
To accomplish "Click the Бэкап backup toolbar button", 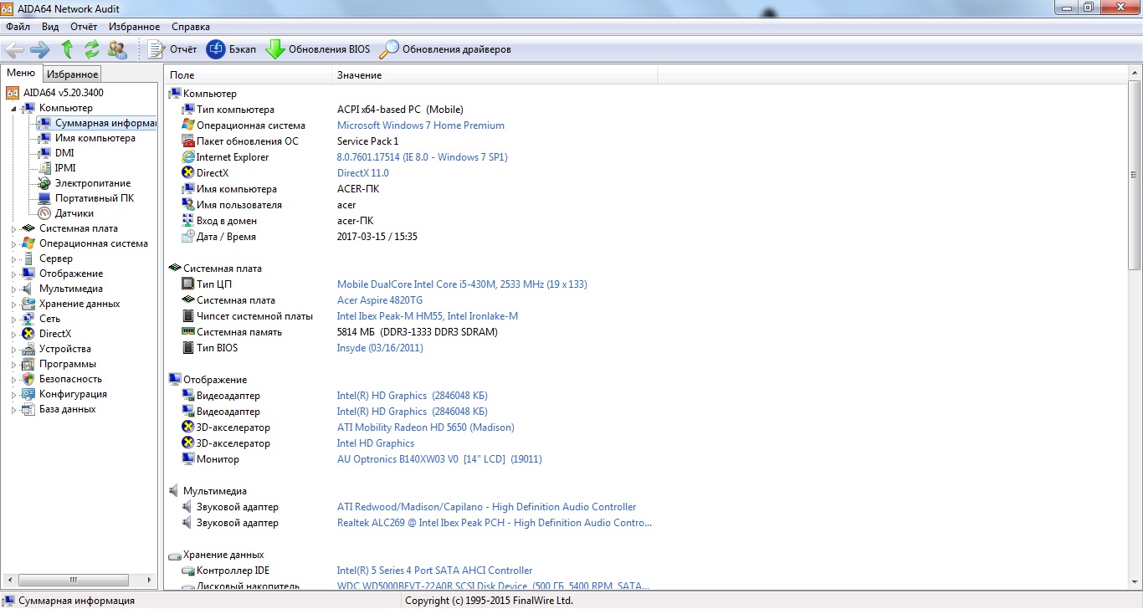I will coord(232,49).
